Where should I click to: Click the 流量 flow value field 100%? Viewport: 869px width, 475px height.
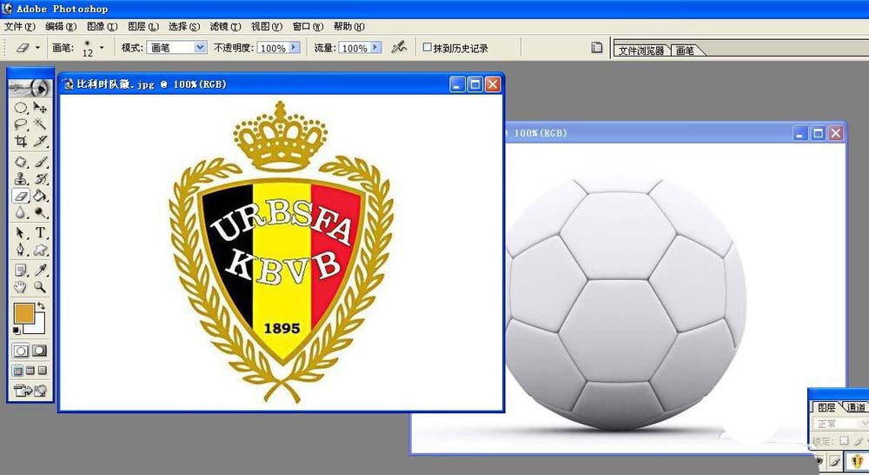coord(355,48)
